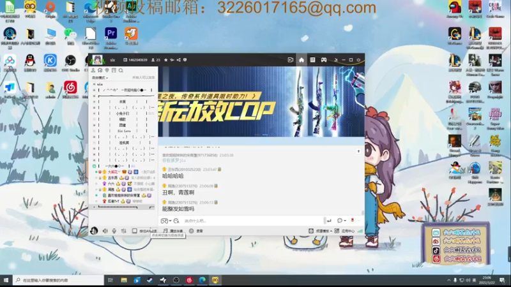Viewport: 511px width, 287px height.
Task: Collapse the current '六六' sub-channel node
Action: click(x=94, y=166)
